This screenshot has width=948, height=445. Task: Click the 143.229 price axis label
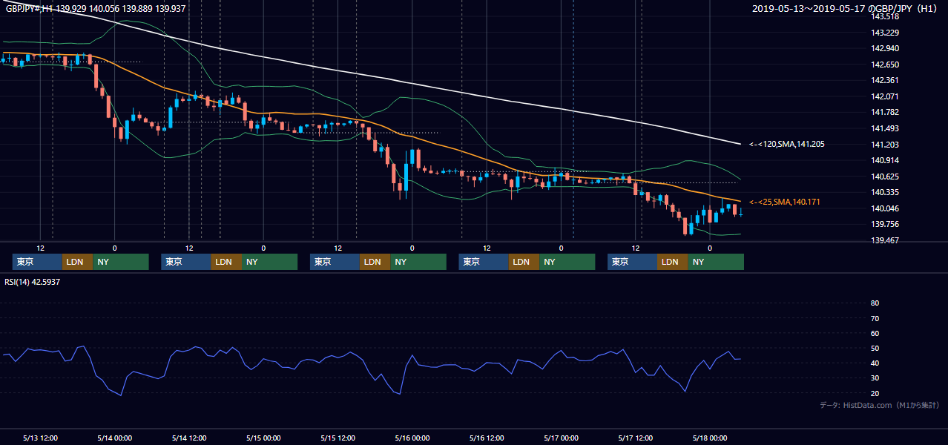click(x=884, y=33)
